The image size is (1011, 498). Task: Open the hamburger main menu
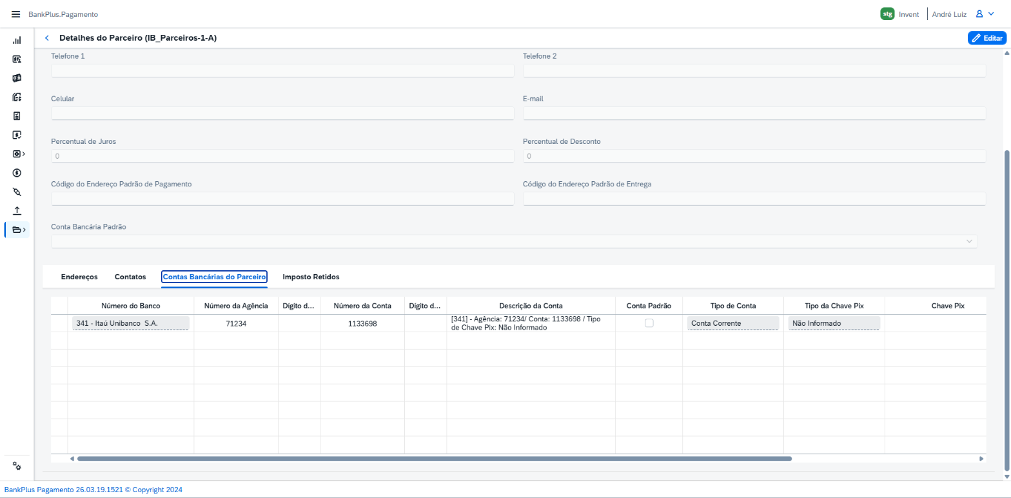pyautogui.click(x=16, y=14)
